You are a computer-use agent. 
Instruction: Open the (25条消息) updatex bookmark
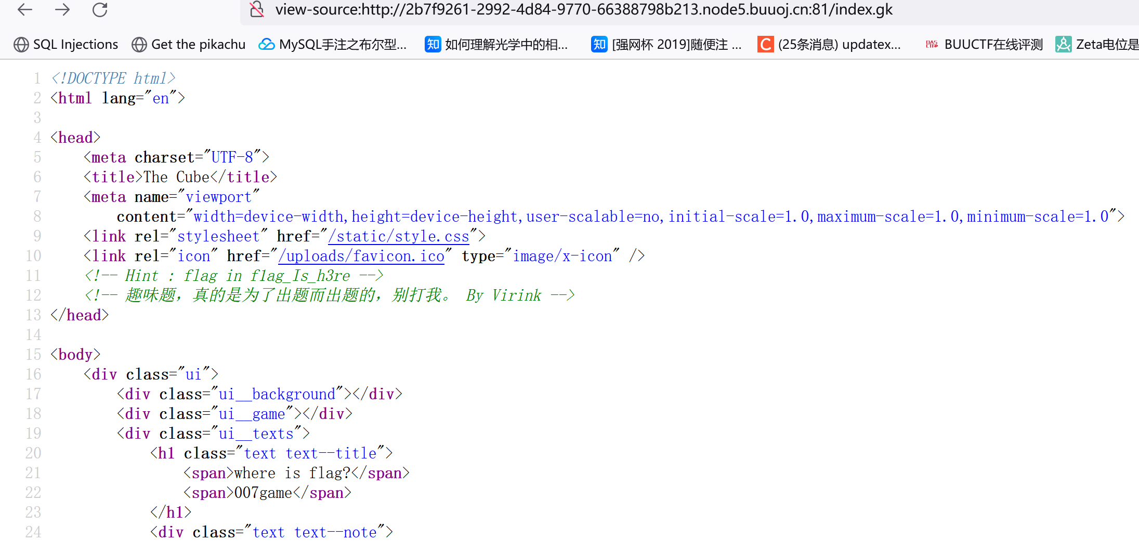coord(829,45)
